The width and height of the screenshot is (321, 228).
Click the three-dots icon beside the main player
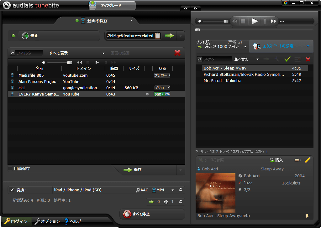tap(282, 21)
